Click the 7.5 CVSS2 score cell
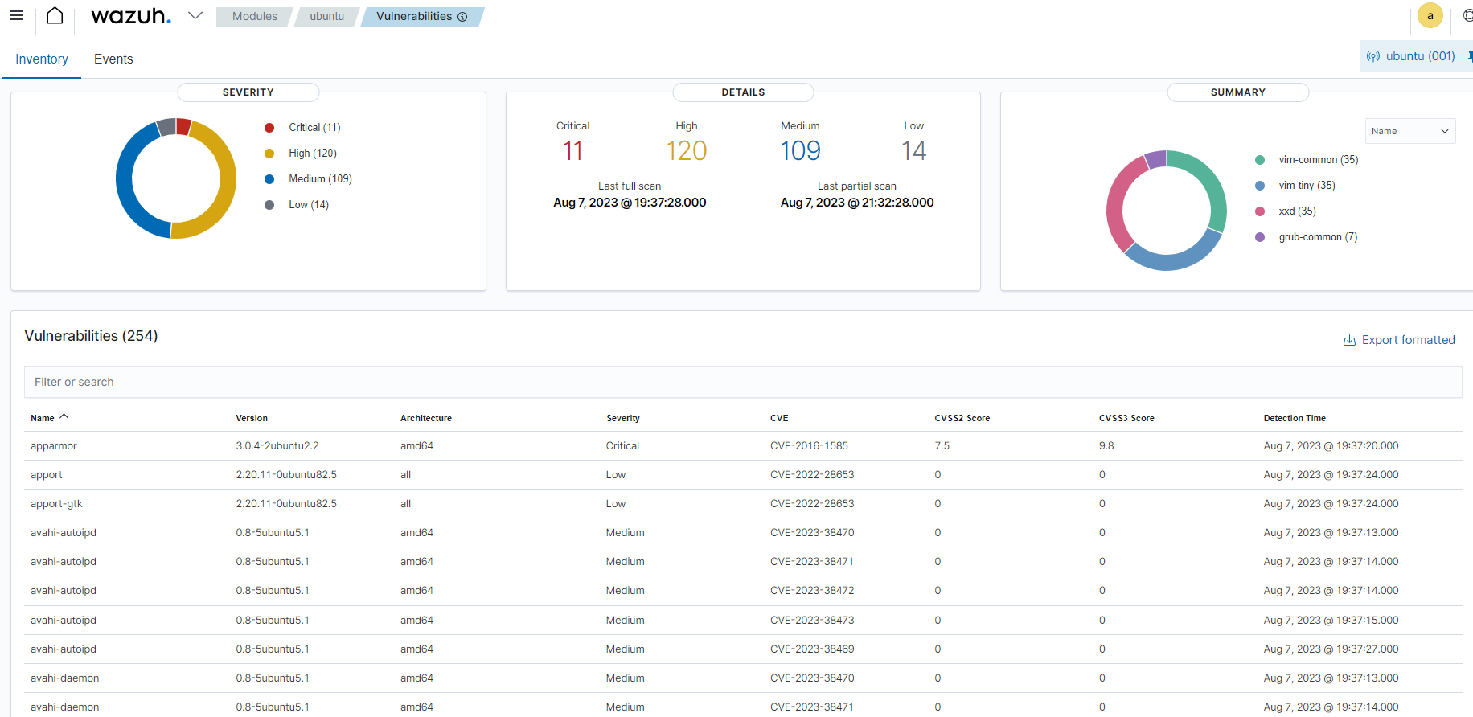 (942, 445)
